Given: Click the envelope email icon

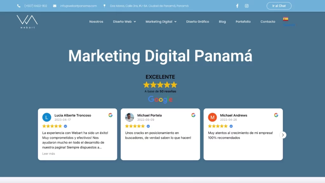Looking at the screenshot, I should point(55,6).
